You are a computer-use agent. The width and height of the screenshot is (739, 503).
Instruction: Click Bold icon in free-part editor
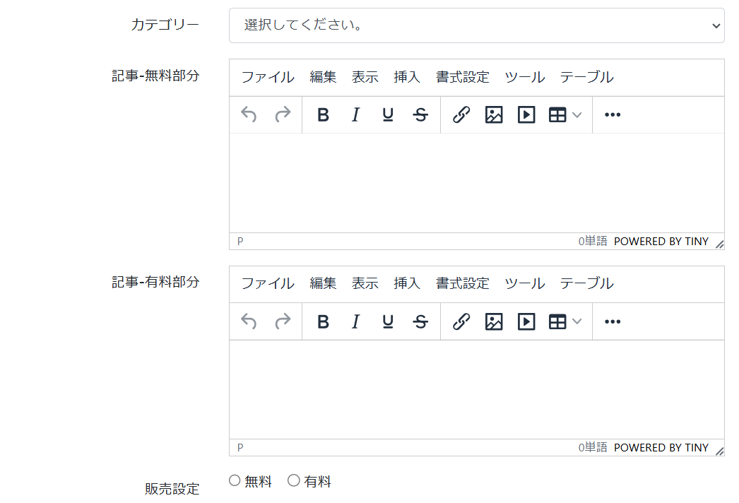323,115
